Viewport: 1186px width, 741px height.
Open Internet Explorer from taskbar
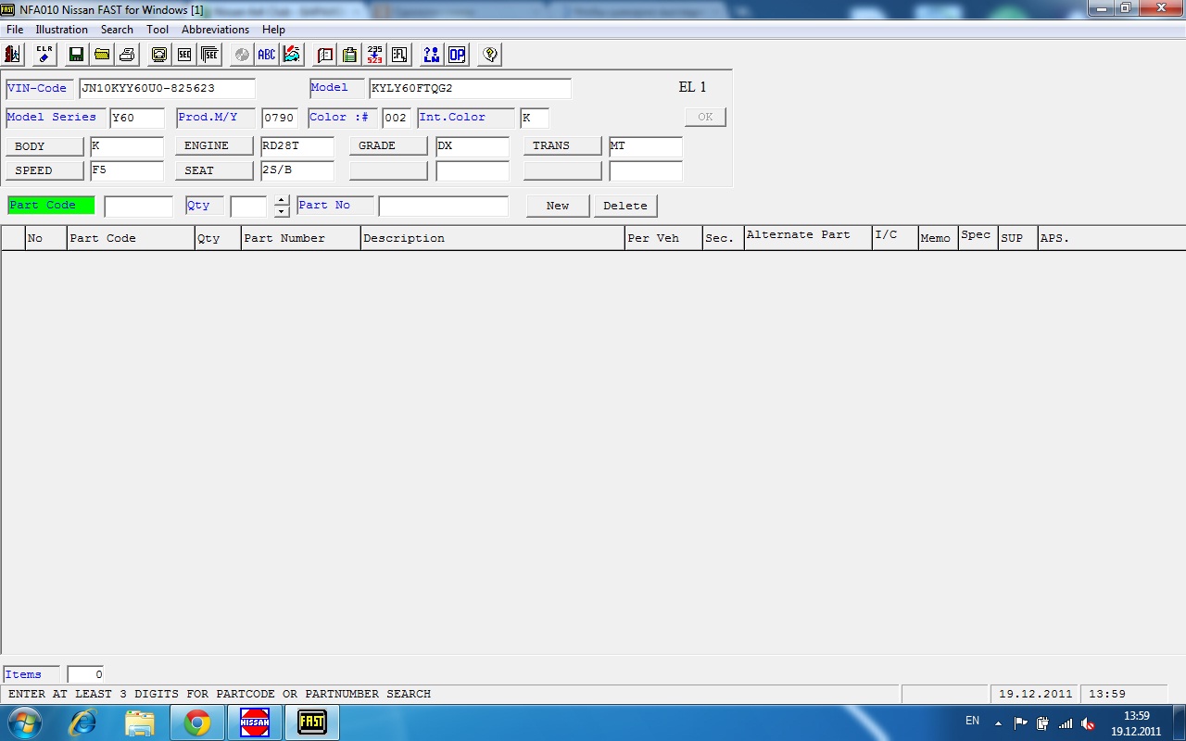click(x=82, y=722)
